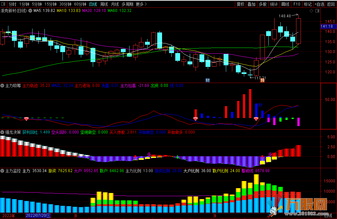Open the 多周期 view
This screenshot has height=219, width=337.
(x=128, y=4)
